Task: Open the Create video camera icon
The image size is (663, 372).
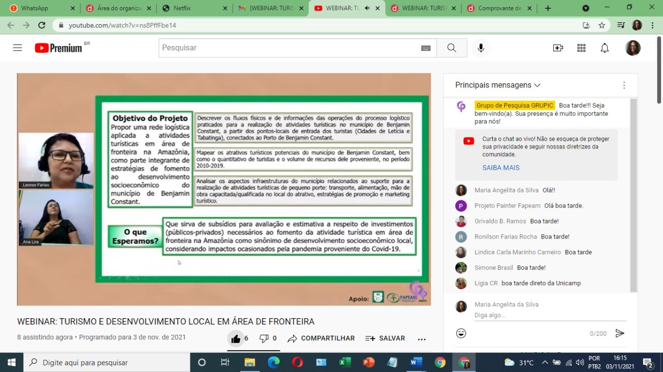Action: point(558,48)
